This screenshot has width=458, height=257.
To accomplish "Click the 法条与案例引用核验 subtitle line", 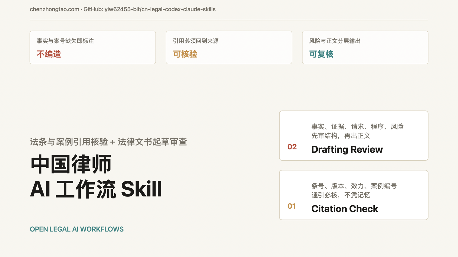I will [x=108, y=142].
